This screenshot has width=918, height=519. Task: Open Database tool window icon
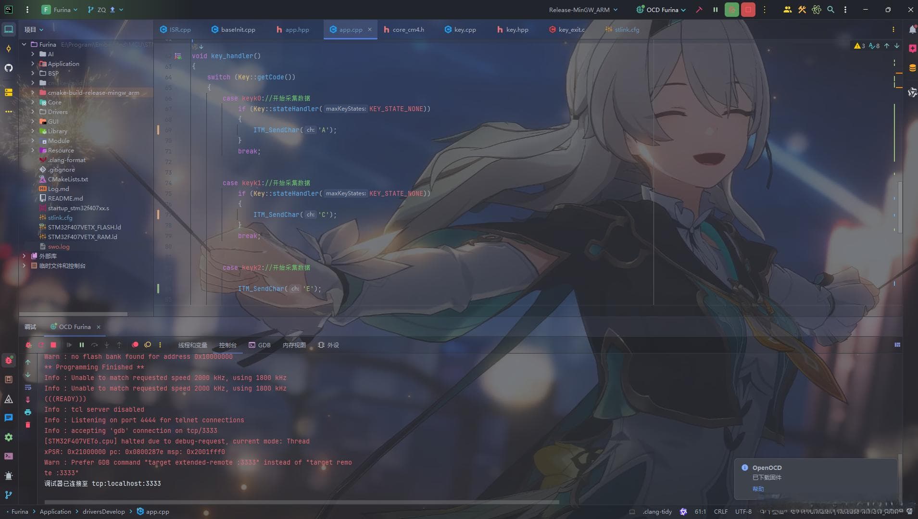(x=912, y=68)
